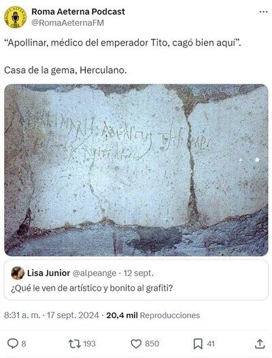Show the 850 likes count
Image resolution: width=272 pixels, height=358 pixels.
[x=152, y=344]
